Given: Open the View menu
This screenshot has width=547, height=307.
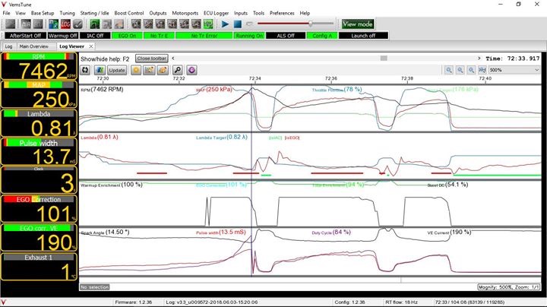Looking at the screenshot, I should [x=21, y=13].
